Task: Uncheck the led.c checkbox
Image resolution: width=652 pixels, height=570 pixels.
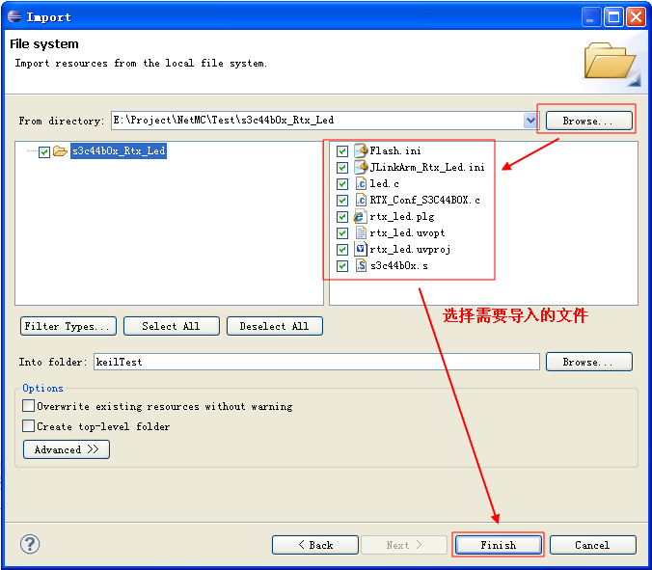Action: 342,184
